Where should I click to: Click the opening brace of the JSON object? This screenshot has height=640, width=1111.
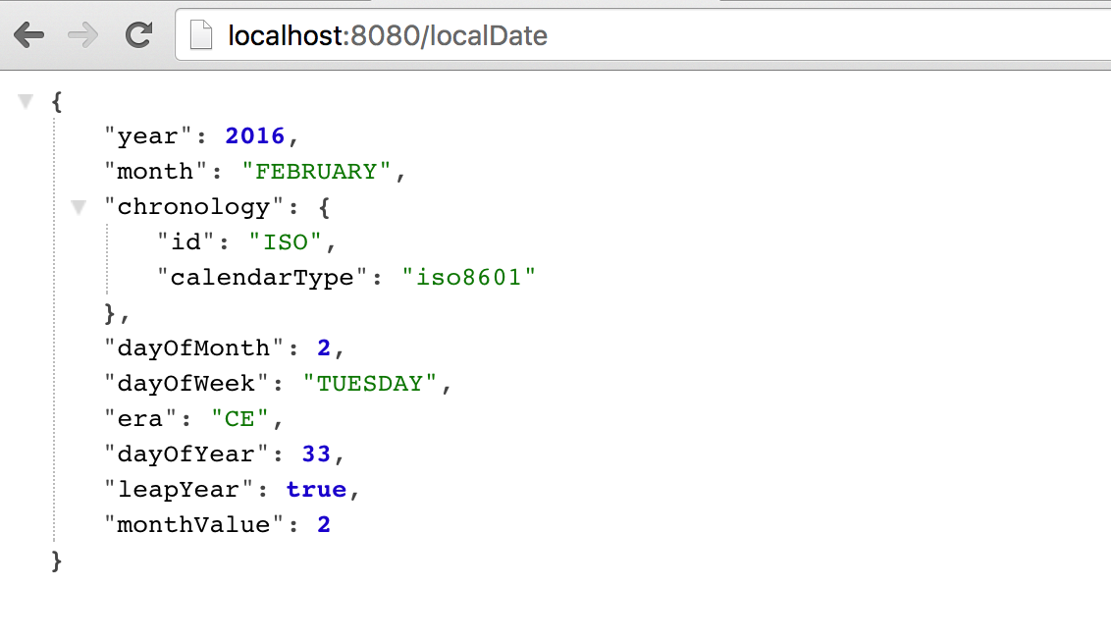(56, 100)
